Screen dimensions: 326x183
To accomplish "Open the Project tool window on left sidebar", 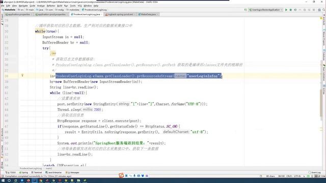I will (2, 19).
